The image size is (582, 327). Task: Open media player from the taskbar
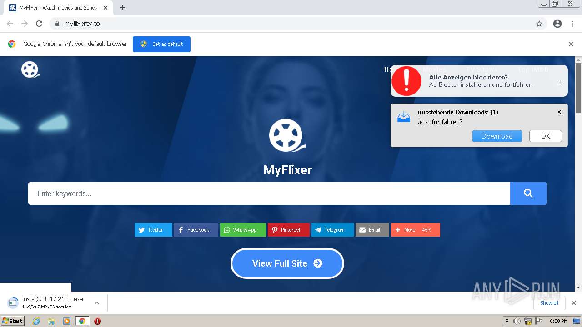click(67, 321)
